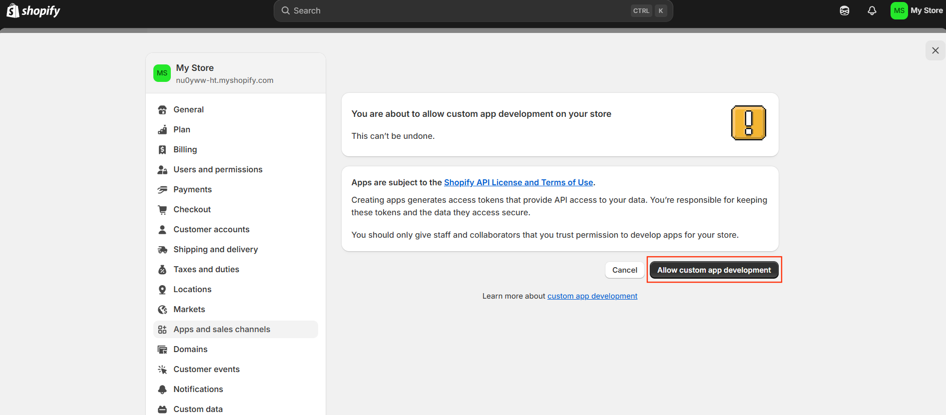Open the My Store account menu
Image resolution: width=946 pixels, height=415 pixels.
[x=917, y=10]
